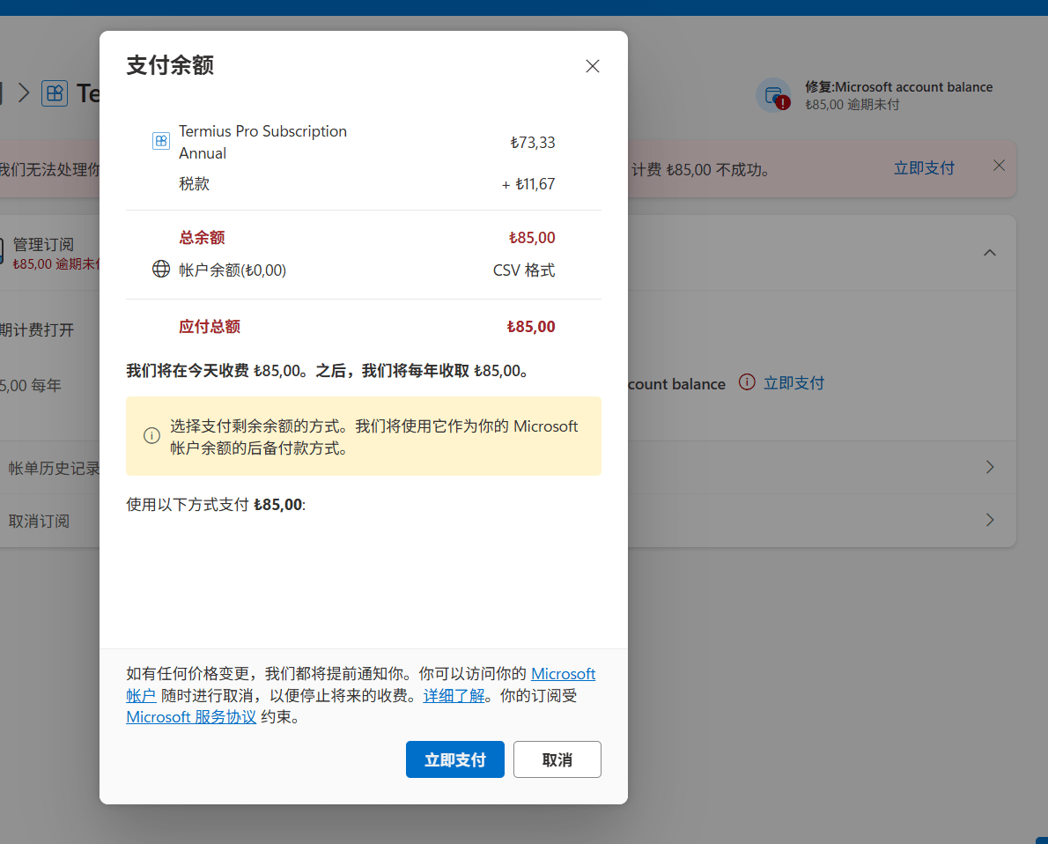1048x844 pixels.
Task: Click 立即支付 link in the pink banner
Action: 924,167
